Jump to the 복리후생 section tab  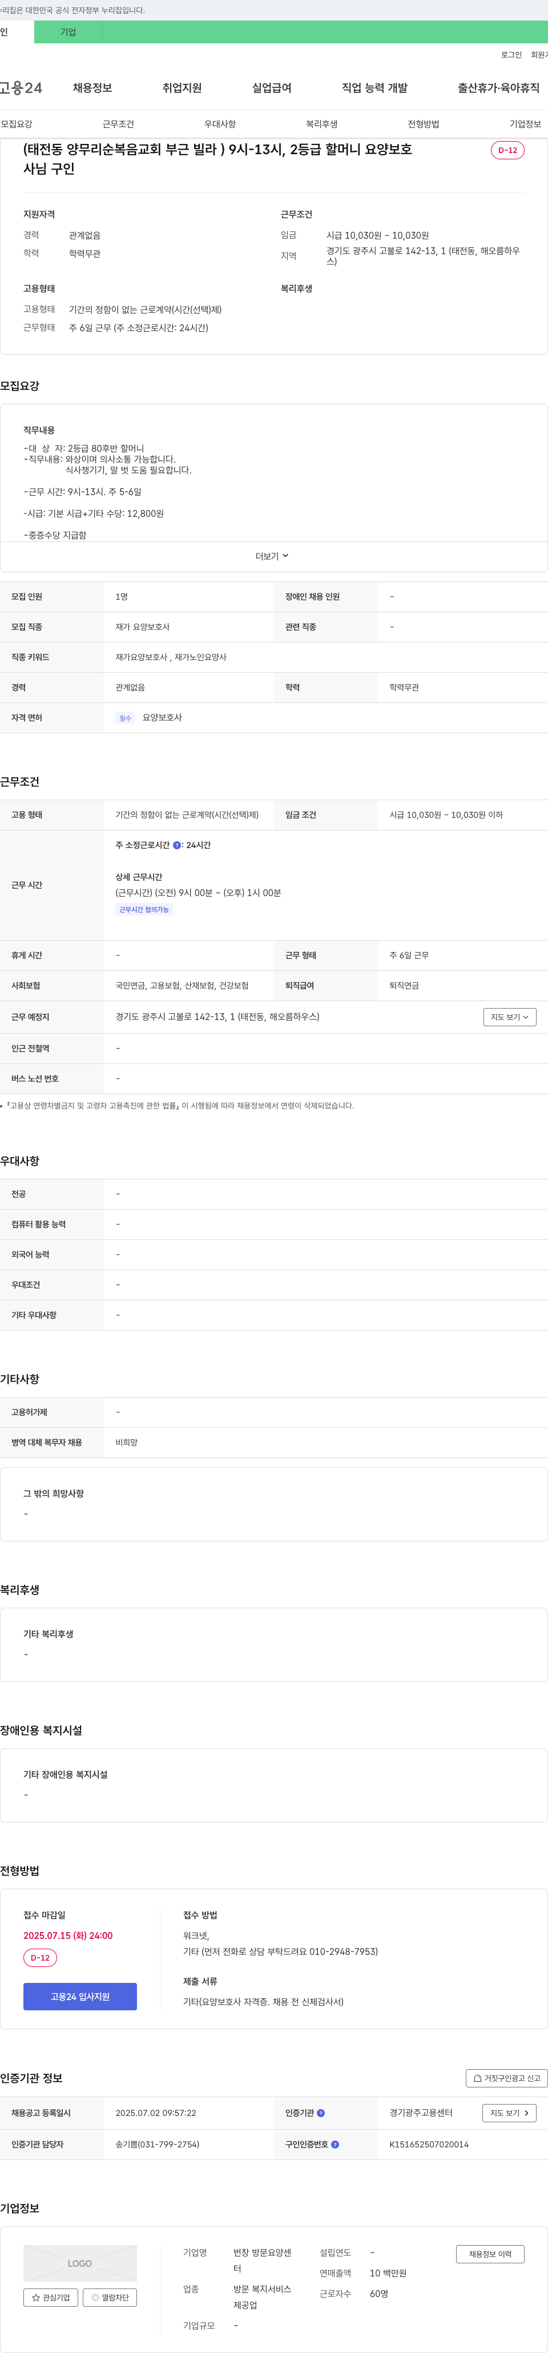pyautogui.click(x=321, y=125)
